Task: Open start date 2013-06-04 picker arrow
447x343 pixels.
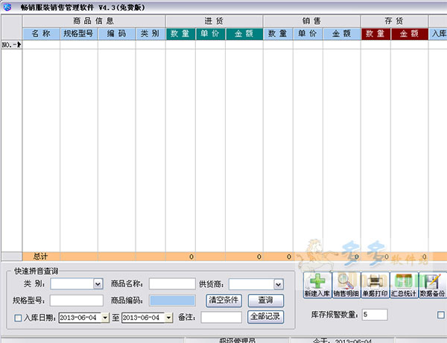Action: pos(105,318)
